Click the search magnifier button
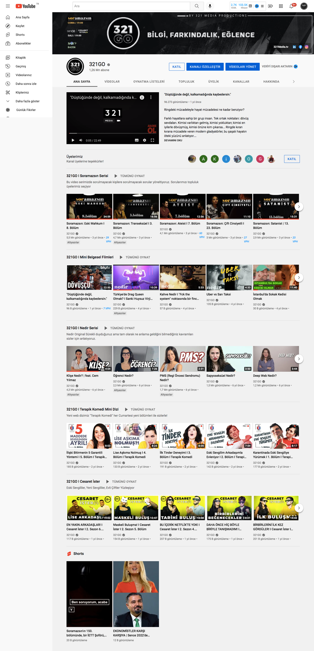Image resolution: width=314 pixels, height=651 pixels. tap(197, 6)
